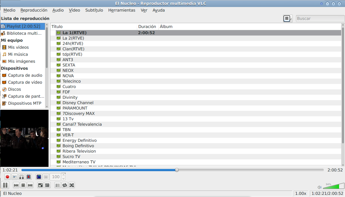The height and width of the screenshot is (197, 345).
Task: Open the Medio menu
Action: [9, 10]
